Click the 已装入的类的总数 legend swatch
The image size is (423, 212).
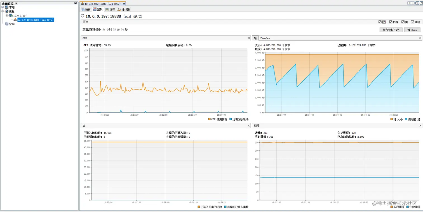pyautogui.click(x=199, y=207)
